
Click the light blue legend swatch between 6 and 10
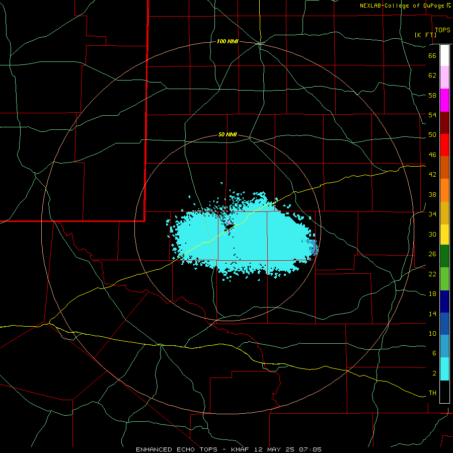(444, 346)
